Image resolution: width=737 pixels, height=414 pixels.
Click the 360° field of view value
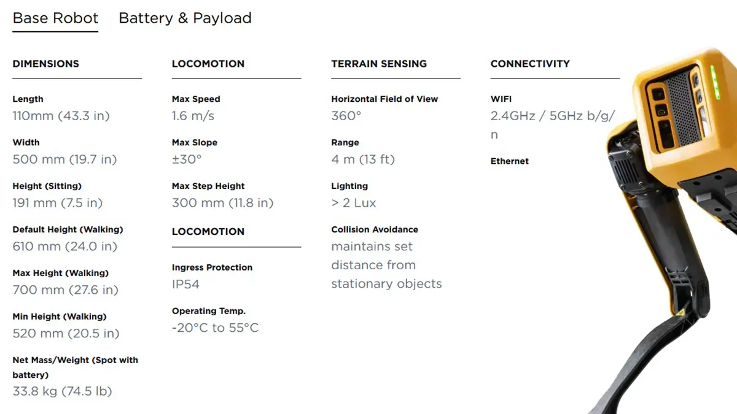[346, 117]
